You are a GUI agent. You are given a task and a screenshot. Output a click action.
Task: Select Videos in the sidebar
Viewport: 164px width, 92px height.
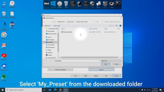click(x=49, y=55)
